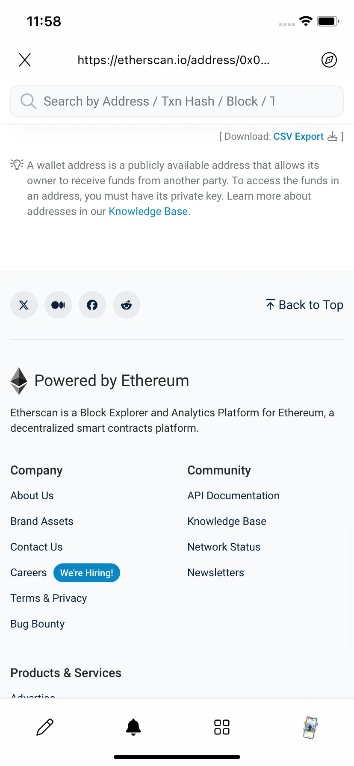Open notifications bell in bottom bar
Viewport: 354px width, 766px height.
coord(133,727)
